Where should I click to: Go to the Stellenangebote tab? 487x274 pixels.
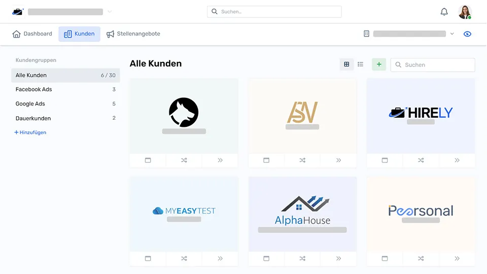(x=133, y=34)
